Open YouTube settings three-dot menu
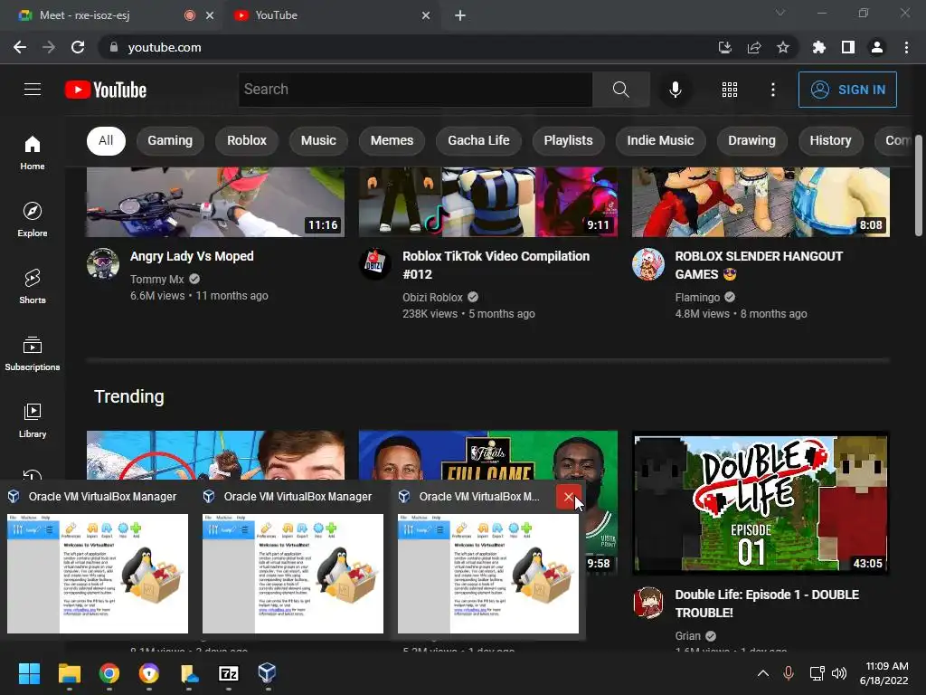The width and height of the screenshot is (926, 695). point(773,90)
